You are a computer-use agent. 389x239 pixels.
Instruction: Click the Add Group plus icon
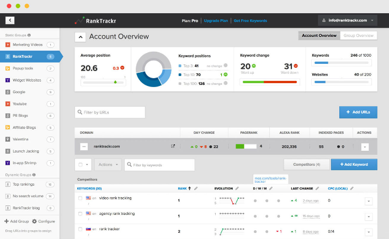(7, 221)
